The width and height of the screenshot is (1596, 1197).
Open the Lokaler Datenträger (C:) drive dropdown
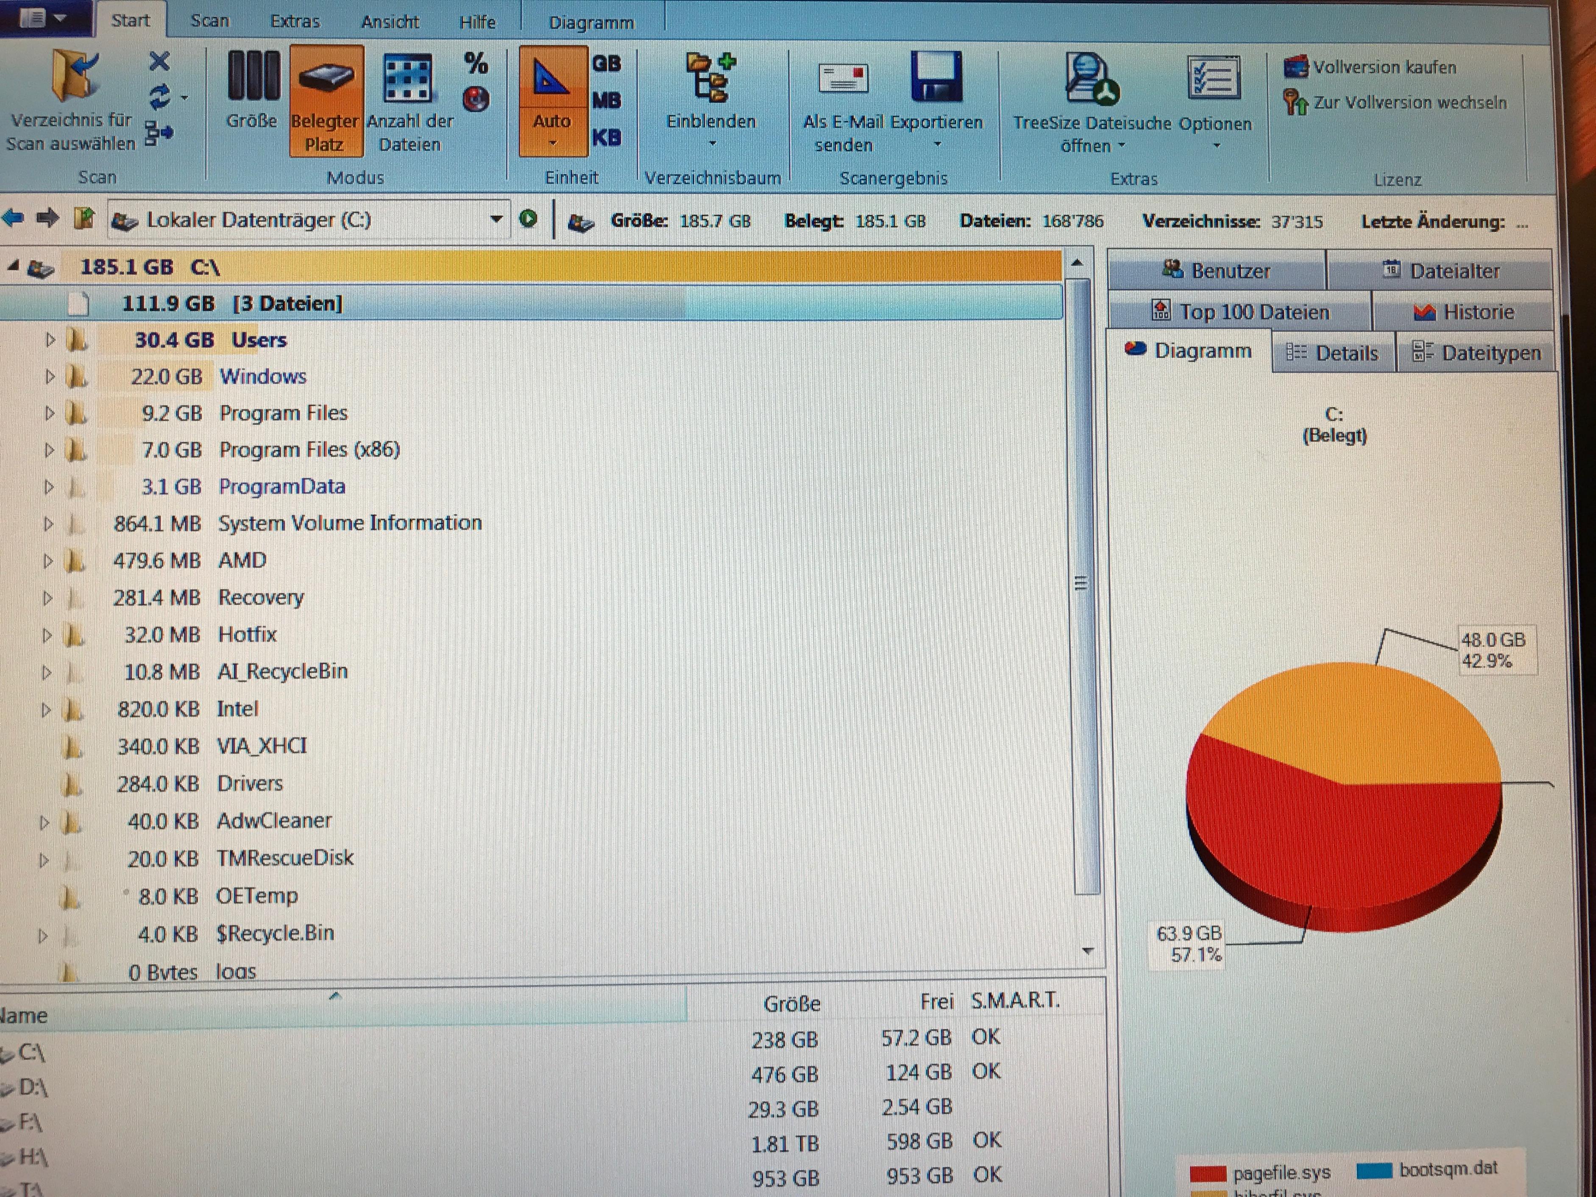[x=496, y=219]
